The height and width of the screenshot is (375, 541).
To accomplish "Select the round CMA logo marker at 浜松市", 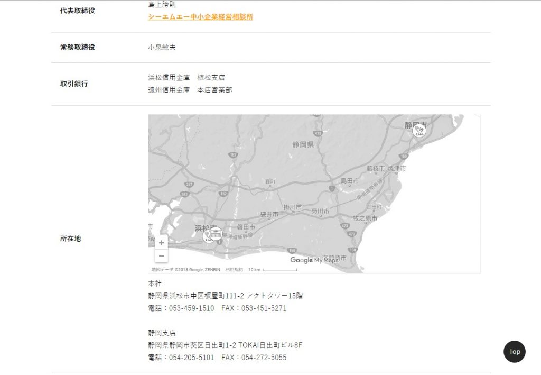I will click(x=208, y=237).
